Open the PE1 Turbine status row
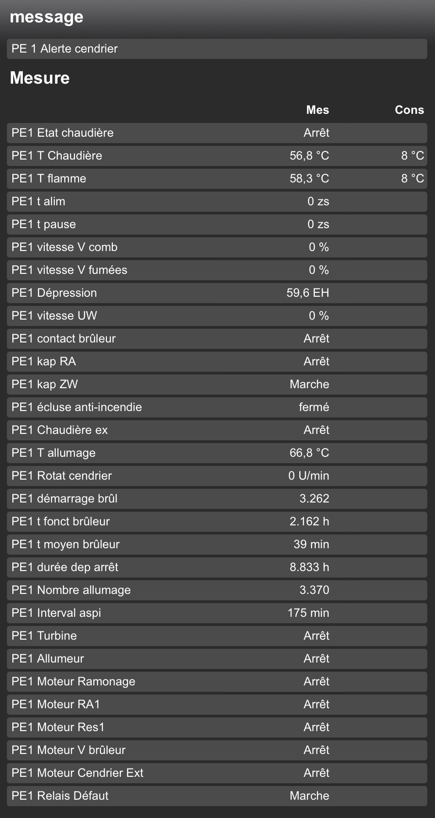435x818 pixels. tap(217, 636)
